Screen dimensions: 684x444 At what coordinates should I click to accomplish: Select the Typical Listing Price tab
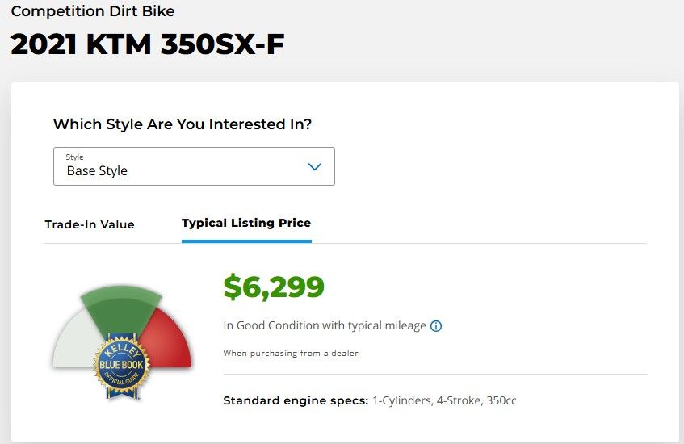tap(246, 223)
